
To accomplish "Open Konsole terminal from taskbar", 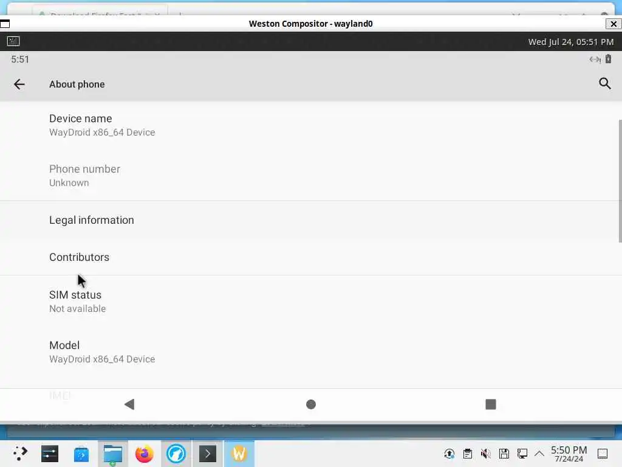I will pyautogui.click(x=208, y=454).
